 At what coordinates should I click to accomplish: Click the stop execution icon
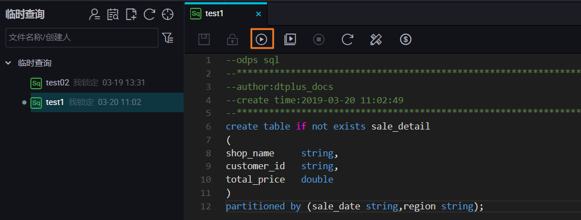[x=318, y=39]
